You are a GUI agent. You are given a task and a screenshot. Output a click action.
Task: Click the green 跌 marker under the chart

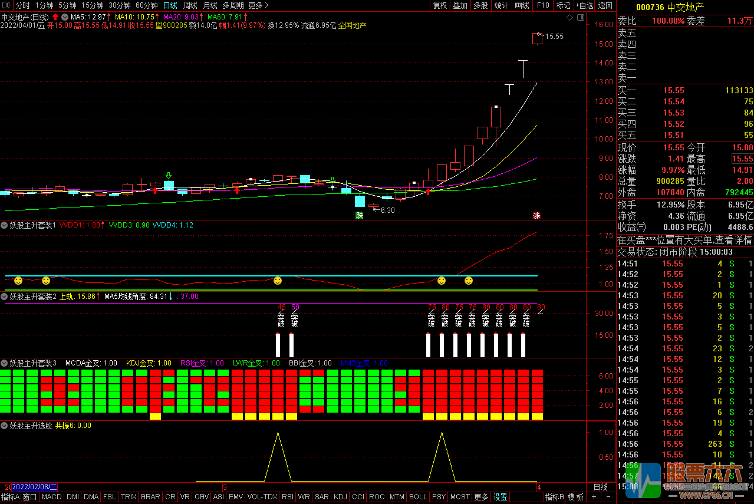(x=360, y=215)
